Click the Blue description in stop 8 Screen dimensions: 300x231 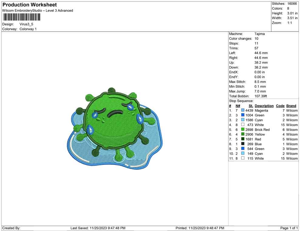[258, 144]
